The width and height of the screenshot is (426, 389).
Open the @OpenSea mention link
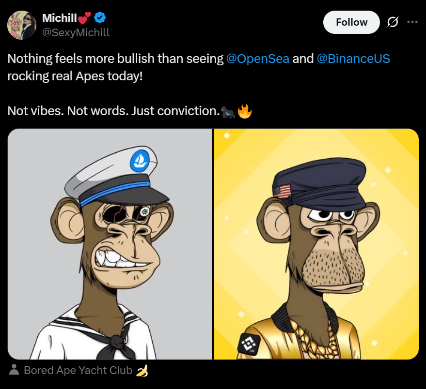[x=258, y=59]
